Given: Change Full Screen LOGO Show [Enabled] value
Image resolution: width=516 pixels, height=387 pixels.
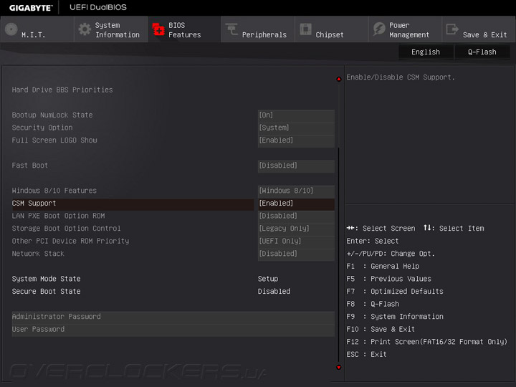Looking at the screenshot, I should 296,140.
